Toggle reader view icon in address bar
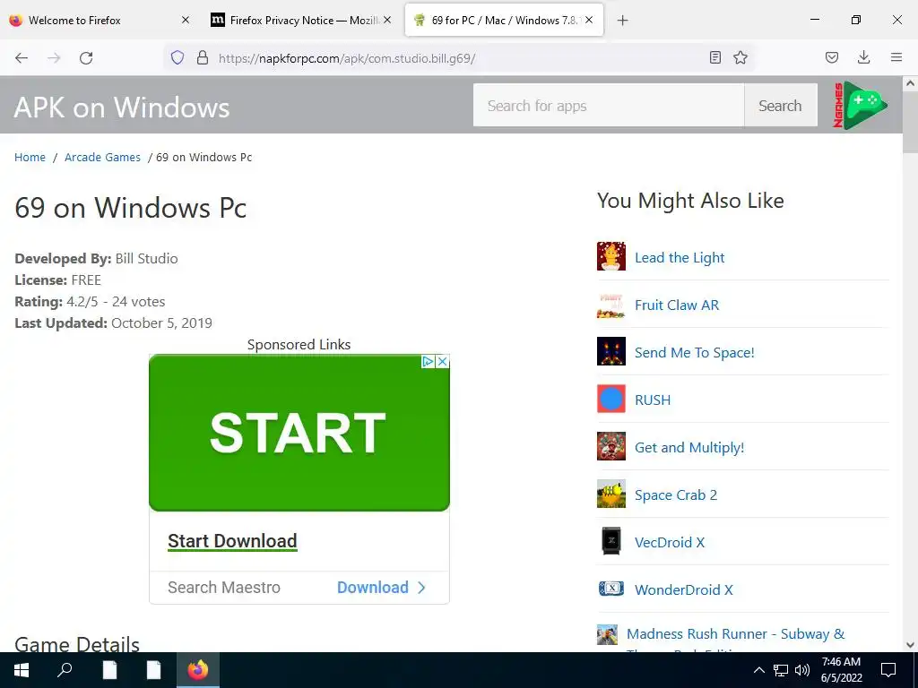 pyautogui.click(x=714, y=57)
